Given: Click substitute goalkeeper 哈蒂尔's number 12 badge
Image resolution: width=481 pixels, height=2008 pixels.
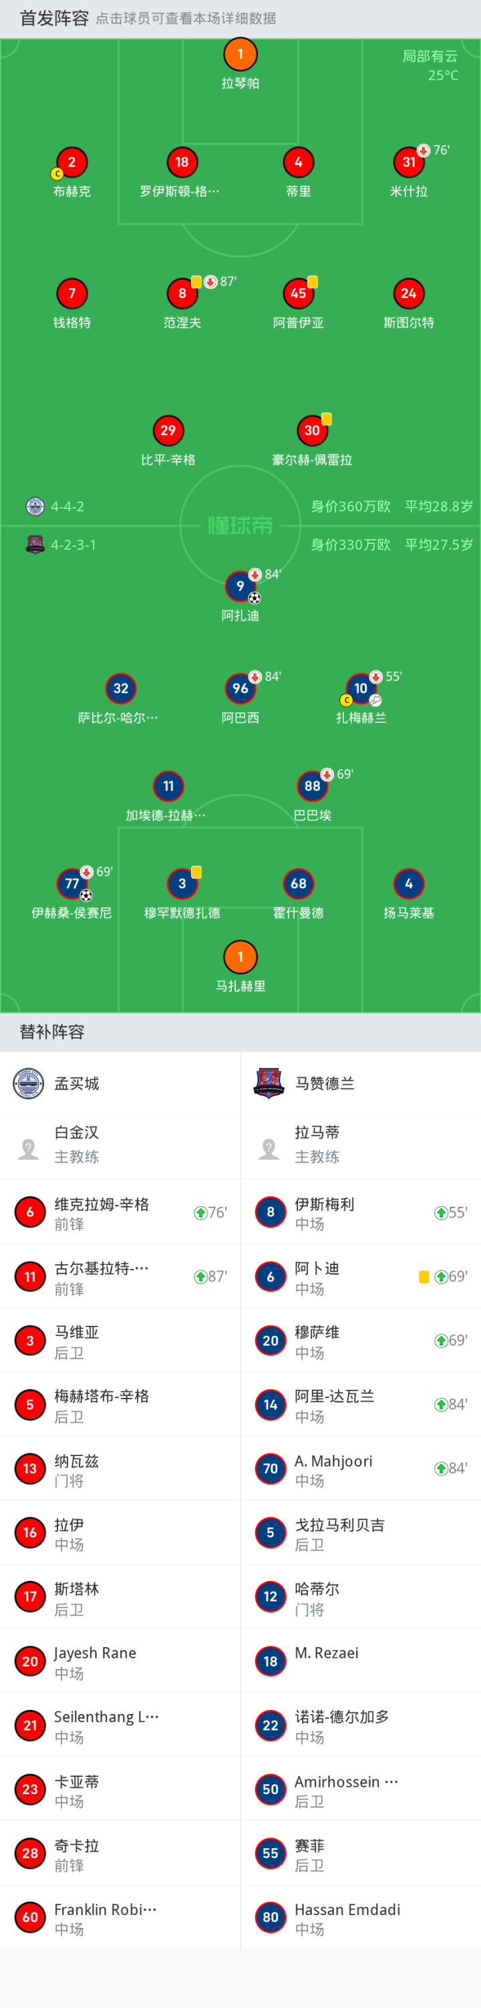Looking at the screenshot, I should pyautogui.click(x=271, y=1596).
